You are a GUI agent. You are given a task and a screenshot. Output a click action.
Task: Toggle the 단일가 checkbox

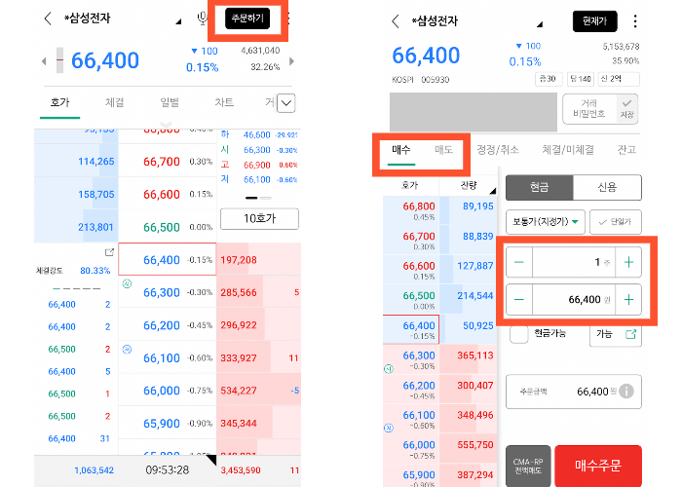click(x=616, y=222)
